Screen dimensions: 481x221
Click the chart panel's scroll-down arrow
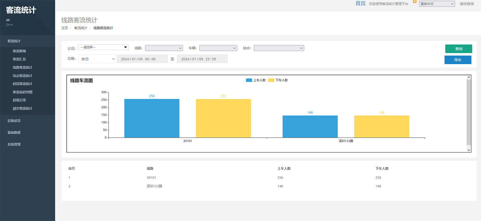(x=469, y=150)
